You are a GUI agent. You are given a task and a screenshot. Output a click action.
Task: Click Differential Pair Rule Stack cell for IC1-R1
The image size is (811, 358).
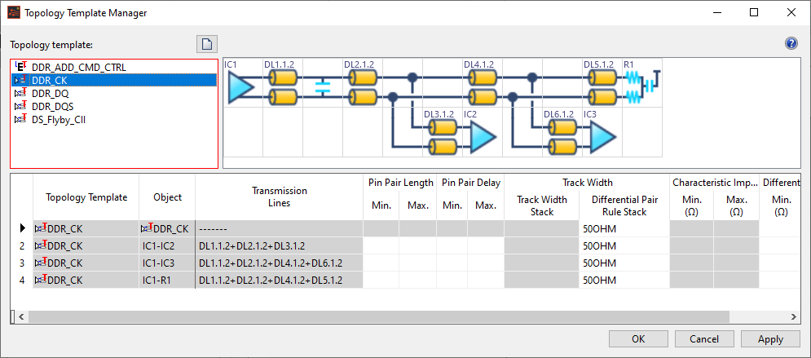[623, 280]
